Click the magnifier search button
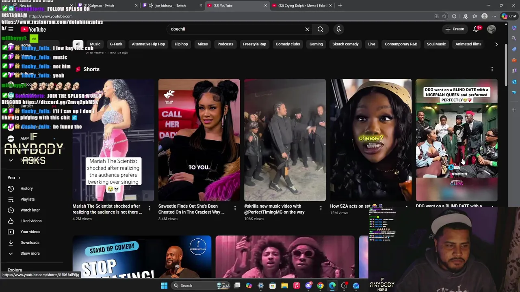 pyautogui.click(x=321, y=29)
